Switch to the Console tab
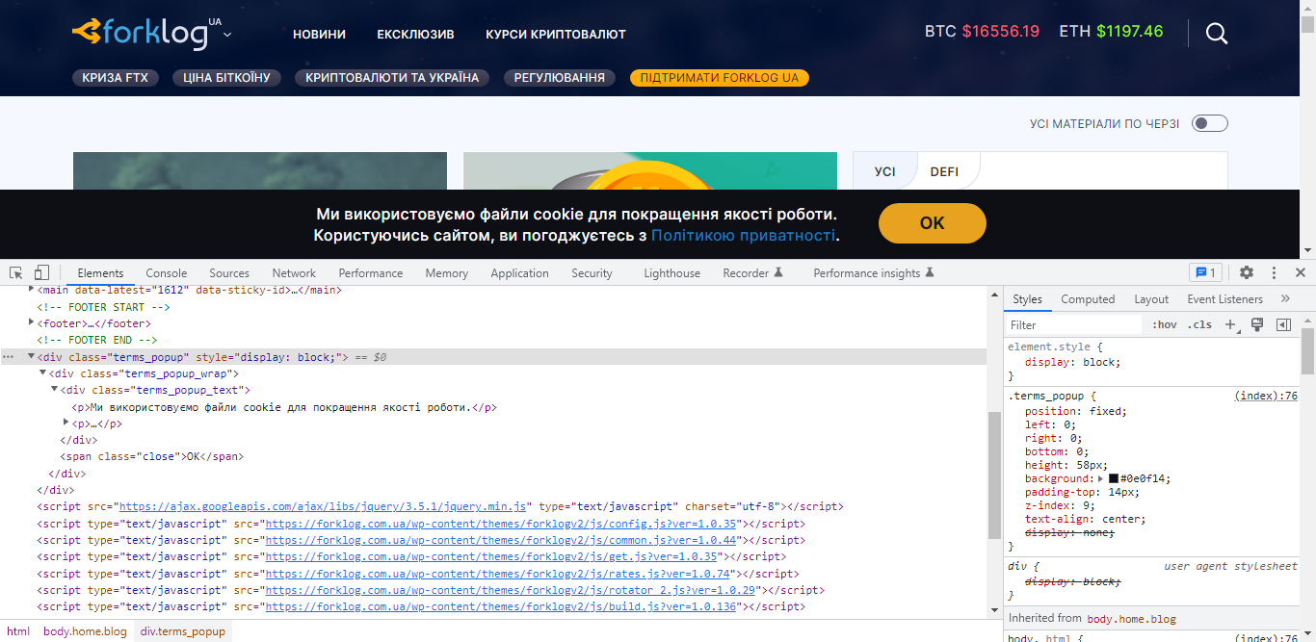Viewport: 1316px width, 642px height. click(167, 273)
